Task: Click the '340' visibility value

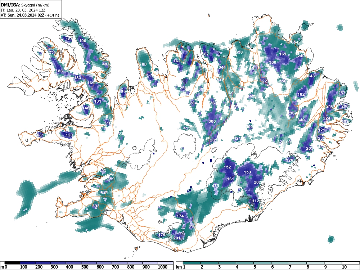Action: click(x=301, y=120)
